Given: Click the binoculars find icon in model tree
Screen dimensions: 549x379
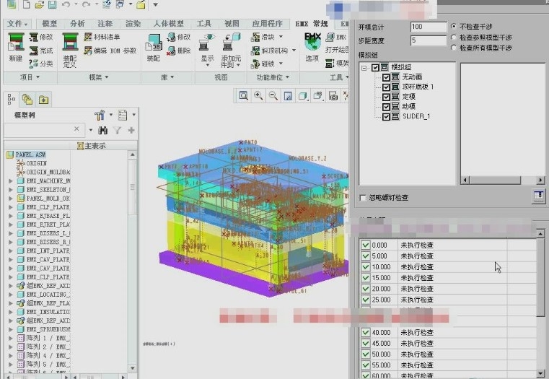Looking at the screenshot, I should point(102,130).
